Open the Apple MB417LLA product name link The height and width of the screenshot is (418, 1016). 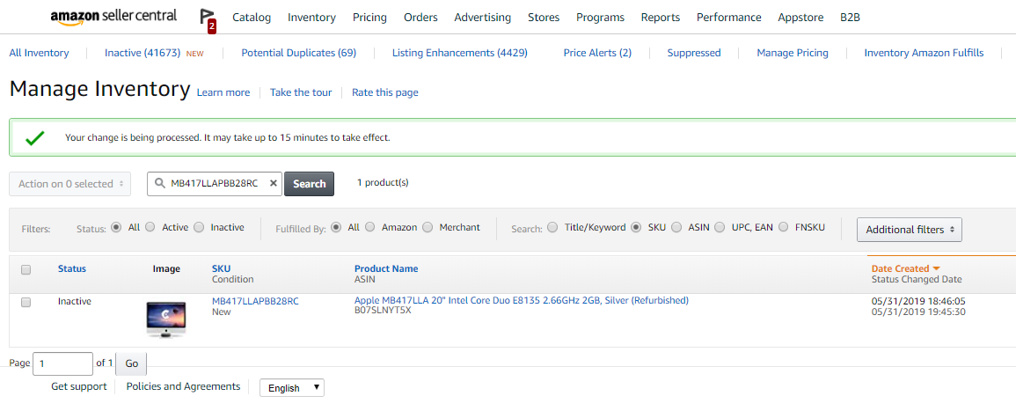coord(522,301)
